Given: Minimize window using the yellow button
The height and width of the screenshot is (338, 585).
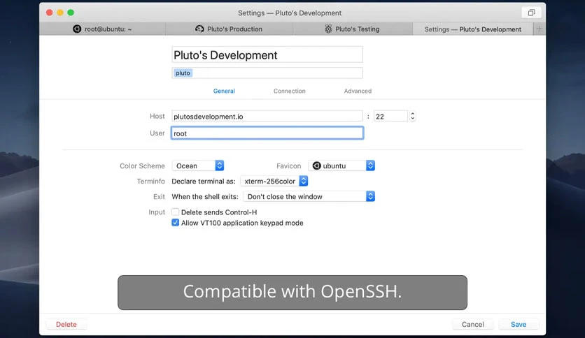Looking at the screenshot, I should click(60, 13).
